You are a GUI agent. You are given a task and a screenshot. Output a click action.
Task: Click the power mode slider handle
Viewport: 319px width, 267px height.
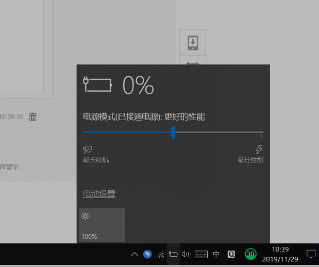click(x=173, y=132)
